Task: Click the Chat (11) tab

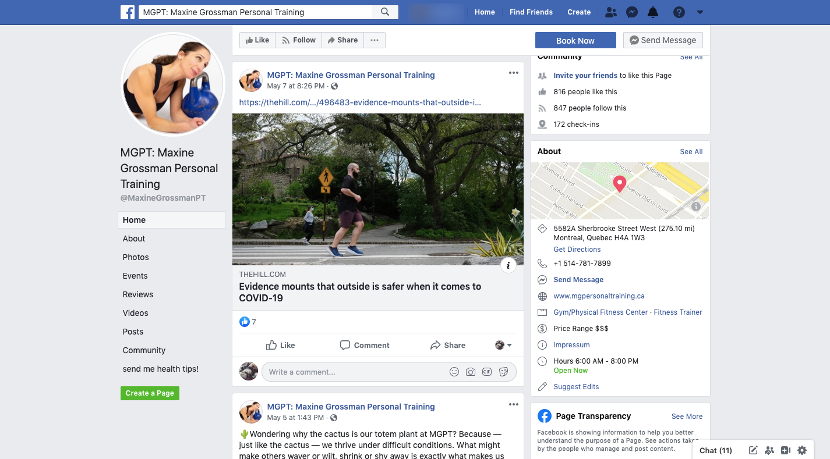Action: click(716, 450)
